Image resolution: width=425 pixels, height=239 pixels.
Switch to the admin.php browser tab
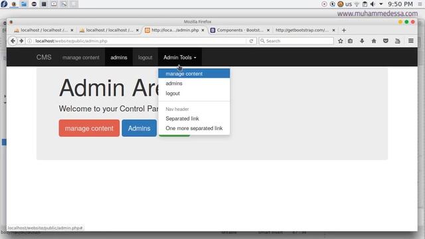click(x=175, y=30)
